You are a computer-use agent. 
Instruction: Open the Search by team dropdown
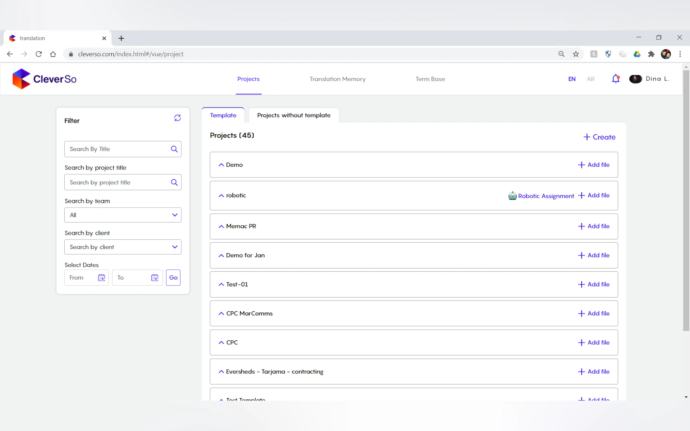coord(123,215)
